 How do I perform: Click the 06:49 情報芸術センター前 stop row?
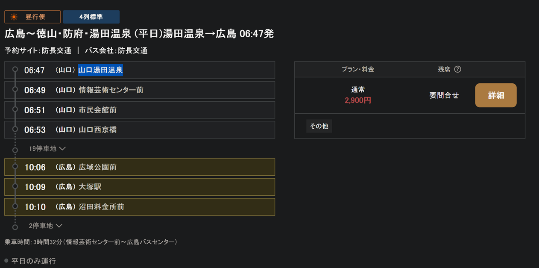click(x=139, y=90)
